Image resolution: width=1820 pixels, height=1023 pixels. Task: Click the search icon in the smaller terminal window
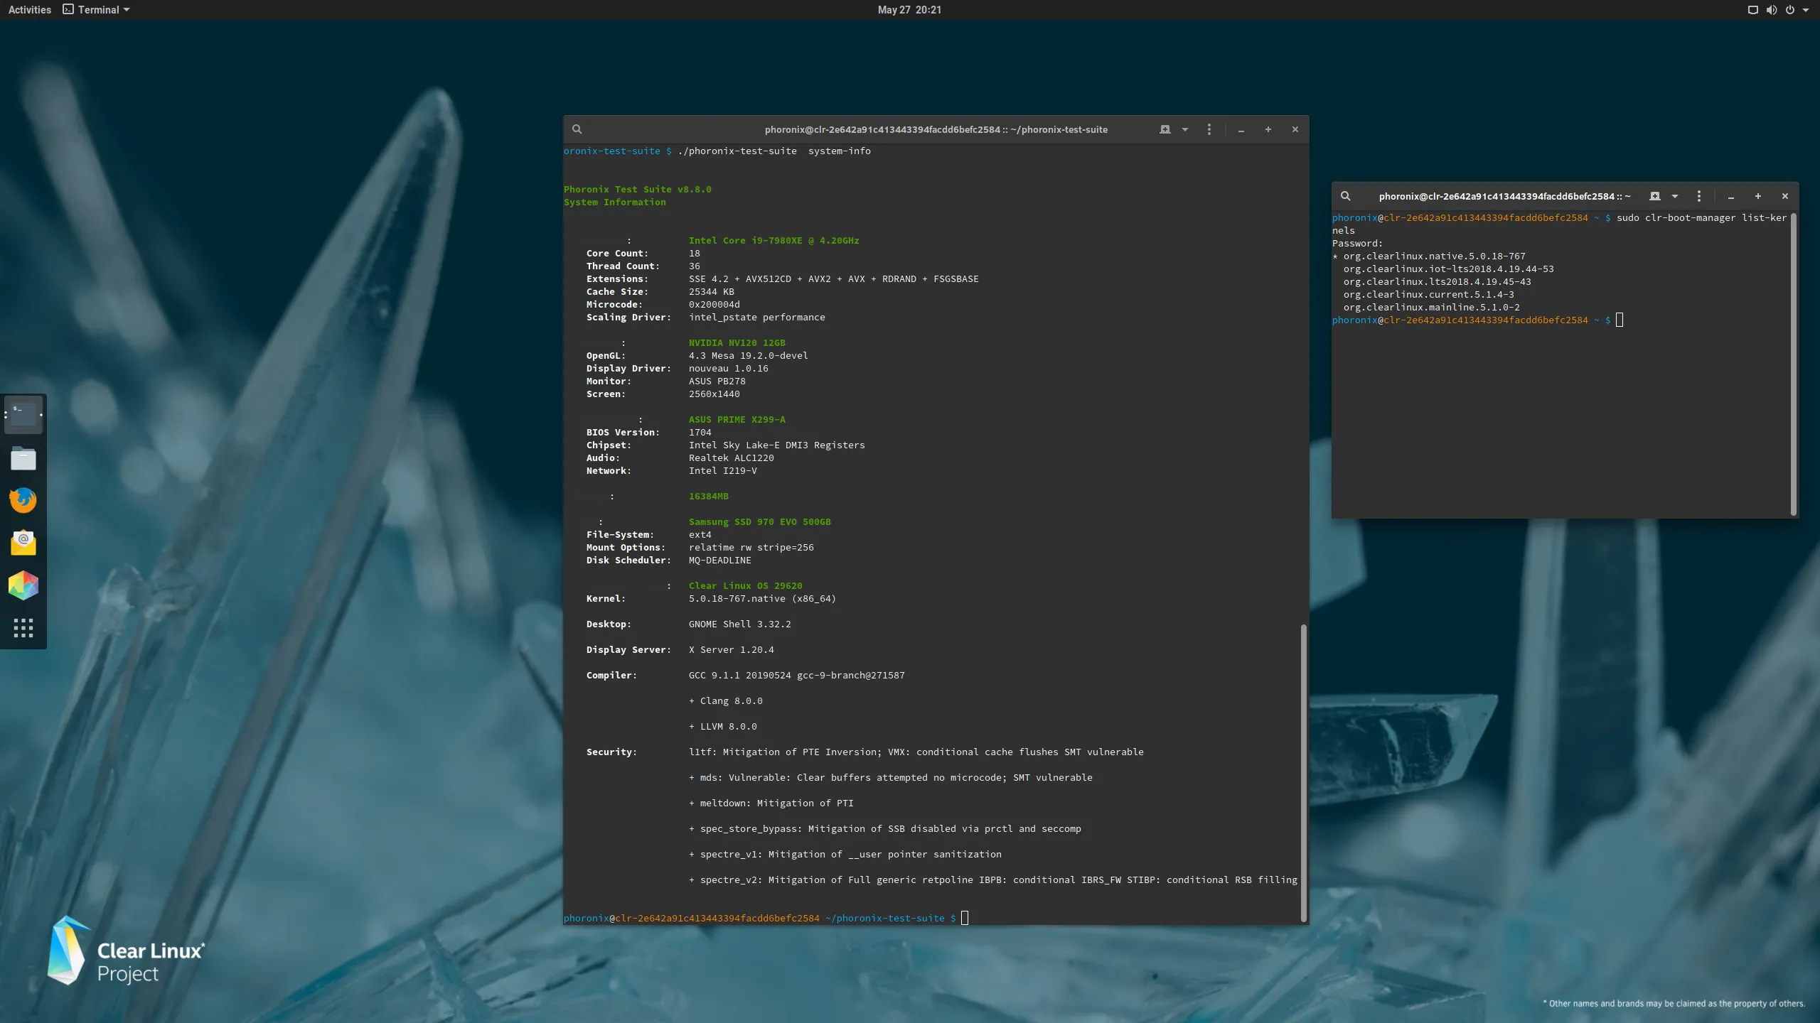point(1345,196)
